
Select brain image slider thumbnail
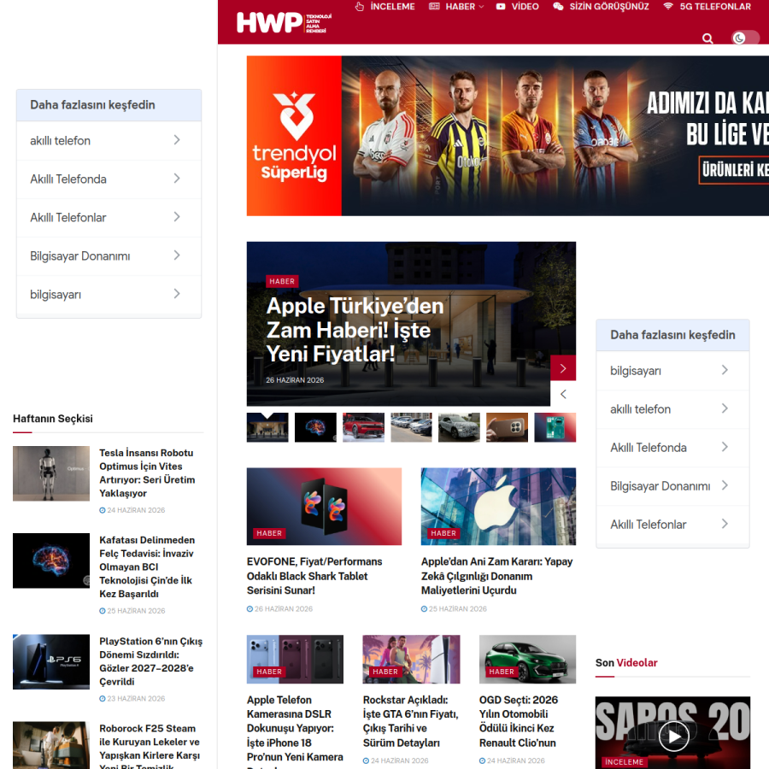[315, 427]
